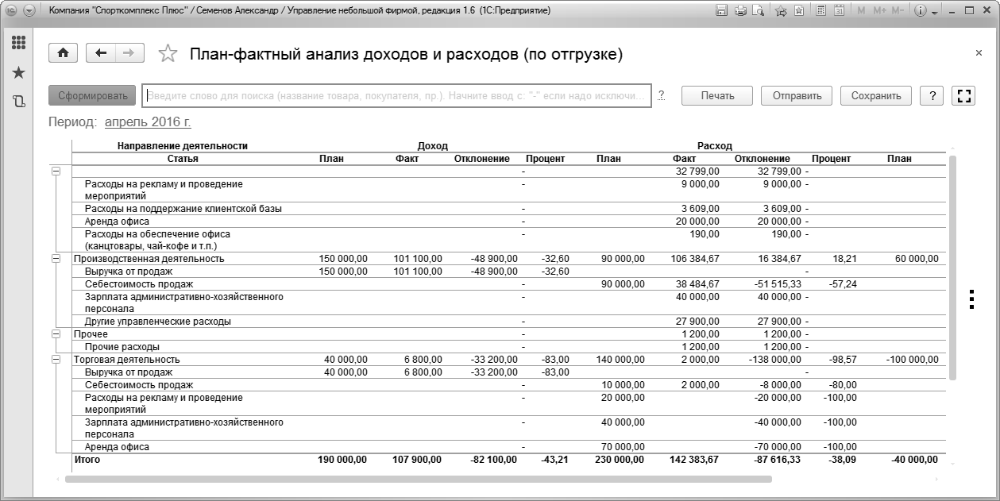Viewport: 1000px width, 501px height.
Task: Focus the report search input field
Action: click(397, 95)
